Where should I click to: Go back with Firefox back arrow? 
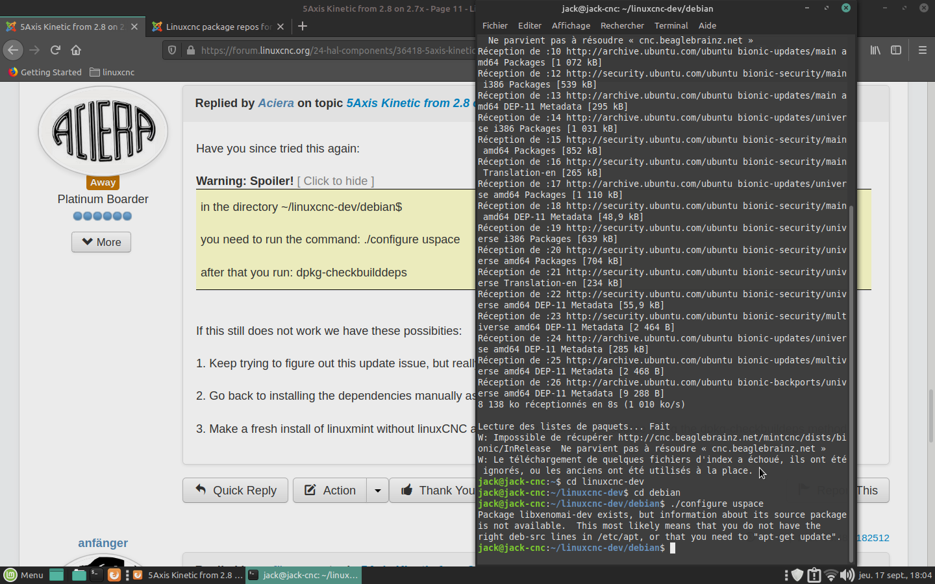tap(13, 50)
